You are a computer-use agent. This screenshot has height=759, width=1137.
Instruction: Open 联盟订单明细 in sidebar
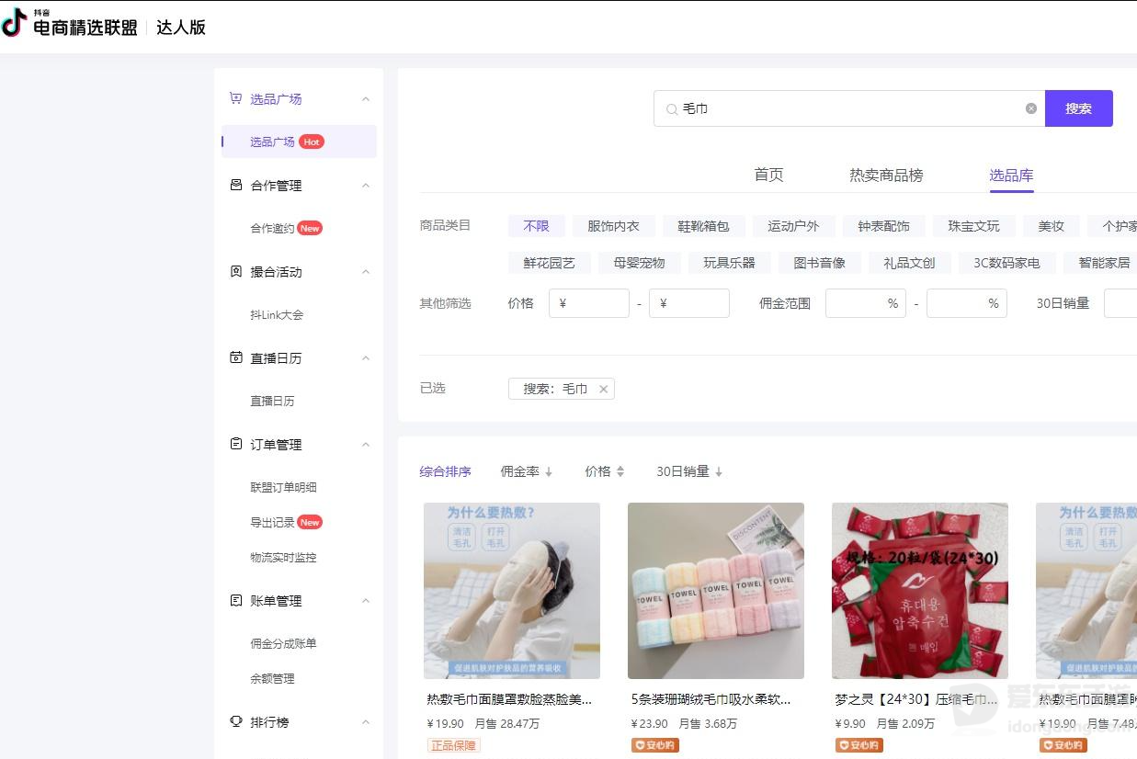(283, 487)
